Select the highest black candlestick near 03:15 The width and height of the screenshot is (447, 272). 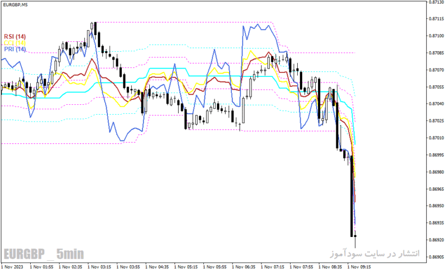pos(96,28)
